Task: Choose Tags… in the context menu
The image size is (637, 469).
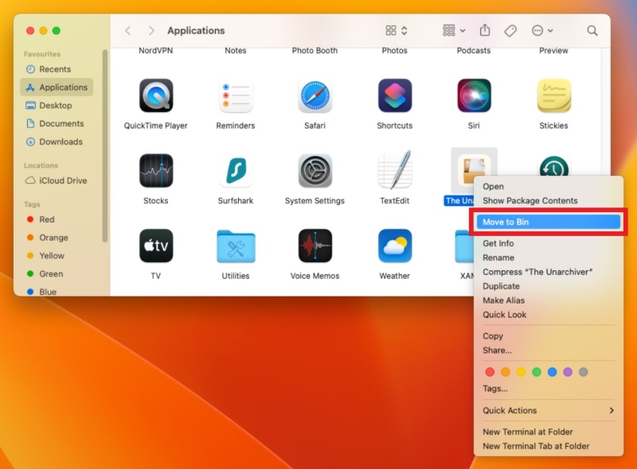Action: click(x=548, y=388)
